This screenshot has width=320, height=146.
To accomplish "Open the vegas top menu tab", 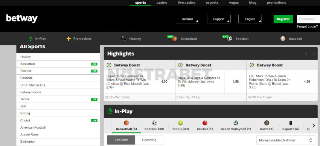I will pos(234,3).
